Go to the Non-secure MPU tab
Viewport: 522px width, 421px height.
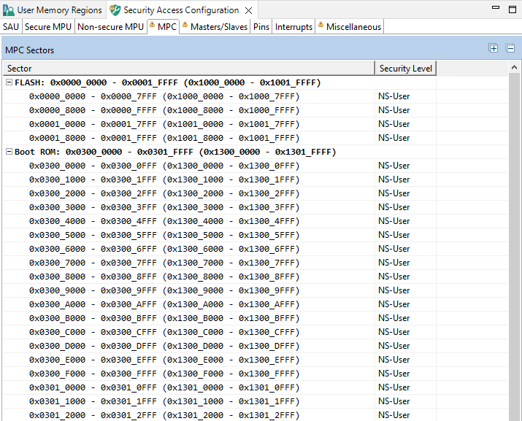110,27
